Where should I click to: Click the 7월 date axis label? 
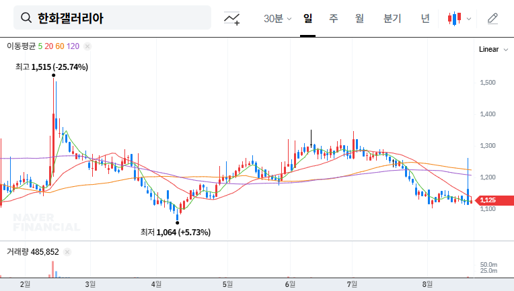point(352,284)
